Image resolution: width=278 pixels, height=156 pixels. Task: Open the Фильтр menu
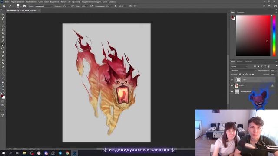pos(64,2)
